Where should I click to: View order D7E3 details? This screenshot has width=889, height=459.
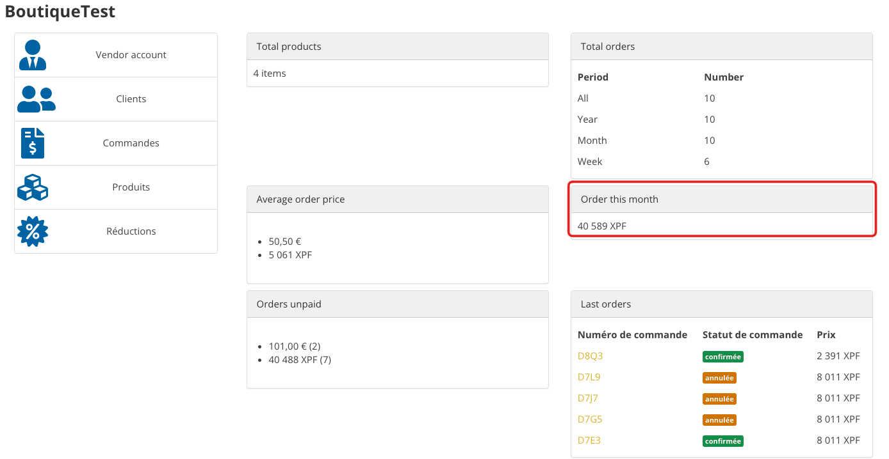(589, 440)
